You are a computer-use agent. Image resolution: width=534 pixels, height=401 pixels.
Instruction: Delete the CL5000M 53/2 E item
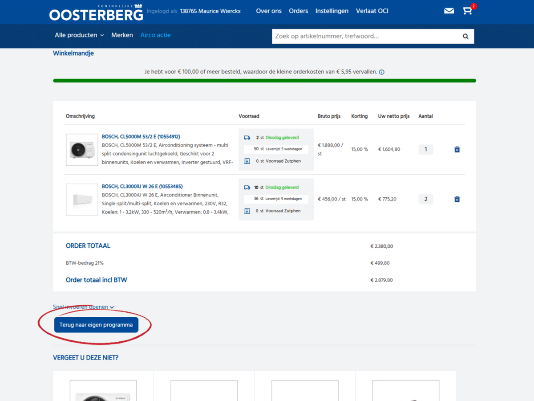457,149
